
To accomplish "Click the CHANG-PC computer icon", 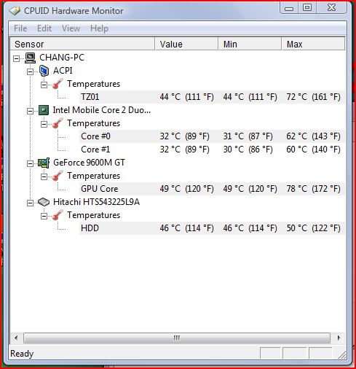I will coord(31,58).
